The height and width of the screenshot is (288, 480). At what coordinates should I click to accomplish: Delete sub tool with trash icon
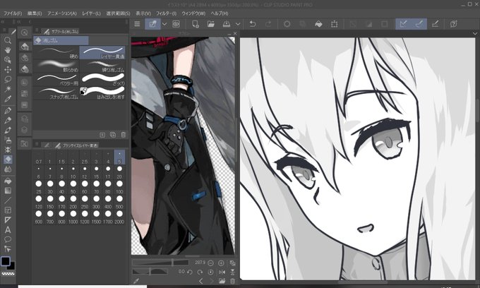coord(123,135)
